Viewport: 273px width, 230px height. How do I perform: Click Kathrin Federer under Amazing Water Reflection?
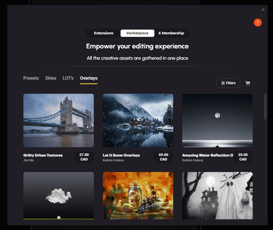pyautogui.click(x=192, y=160)
